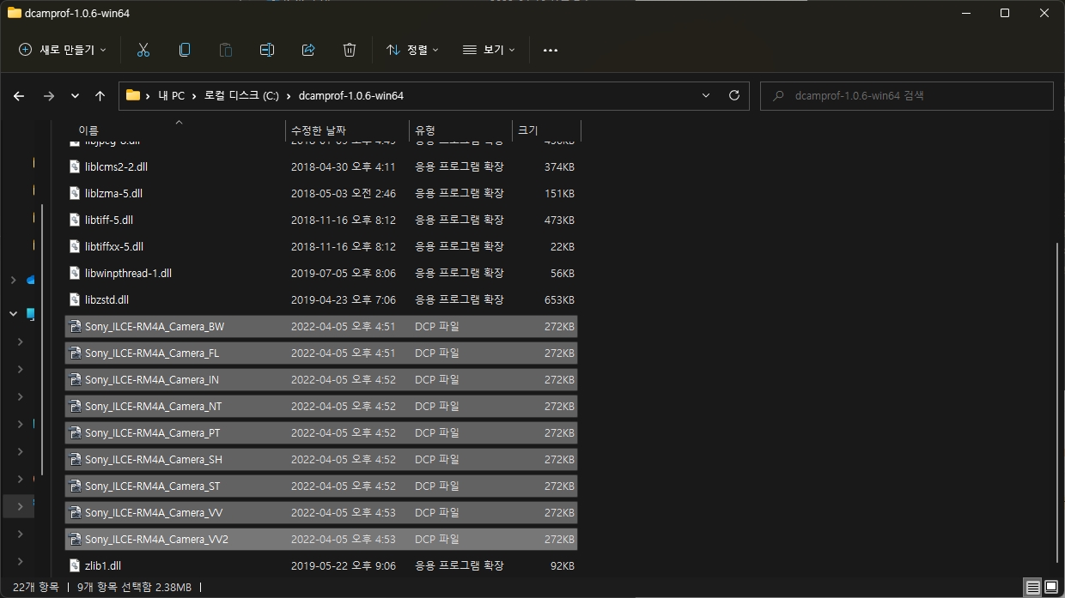This screenshot has width=1065, height=598.
Task: Select Sony_ILCE-RM4A_Camera_PT file
Action: (x=321, y=432)
